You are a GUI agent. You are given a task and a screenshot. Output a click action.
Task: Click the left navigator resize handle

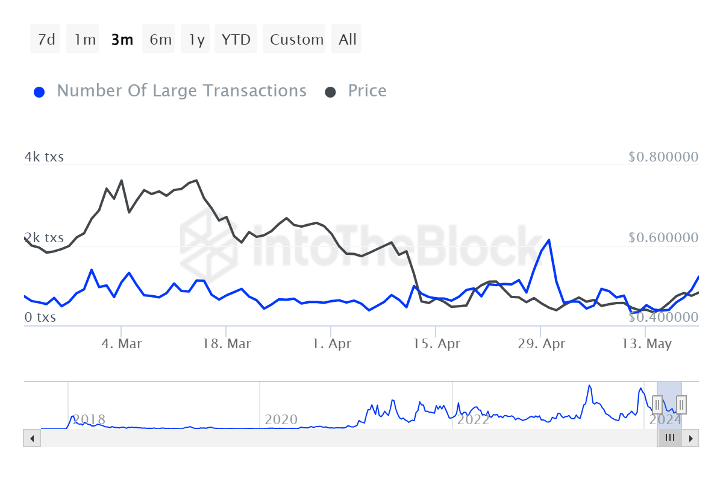[657, 405]
